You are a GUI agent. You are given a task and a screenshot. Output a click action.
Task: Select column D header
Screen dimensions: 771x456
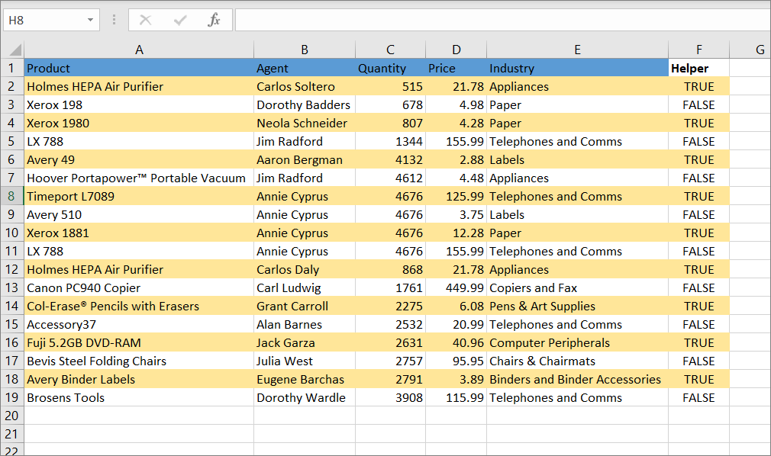pyautogui.click(x=456, y=50)
